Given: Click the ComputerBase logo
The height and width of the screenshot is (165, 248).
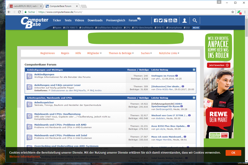Looking at the screenshot, I should (x=35, y=23).
